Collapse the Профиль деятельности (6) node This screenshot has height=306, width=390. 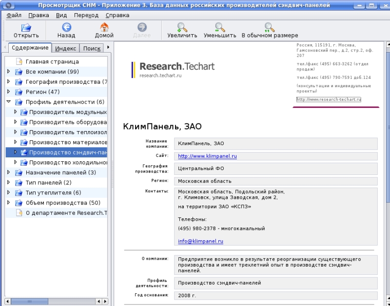(x=8, y=102)
